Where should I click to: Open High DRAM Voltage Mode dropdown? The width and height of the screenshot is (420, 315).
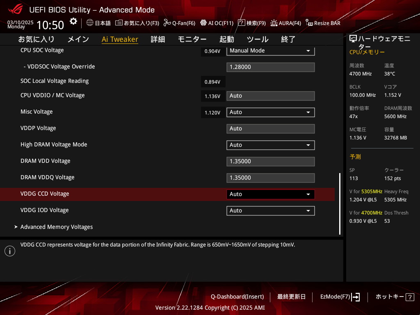(271, 145)
